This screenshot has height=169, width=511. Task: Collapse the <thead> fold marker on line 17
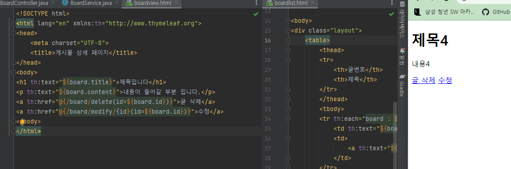click(288, 50)
